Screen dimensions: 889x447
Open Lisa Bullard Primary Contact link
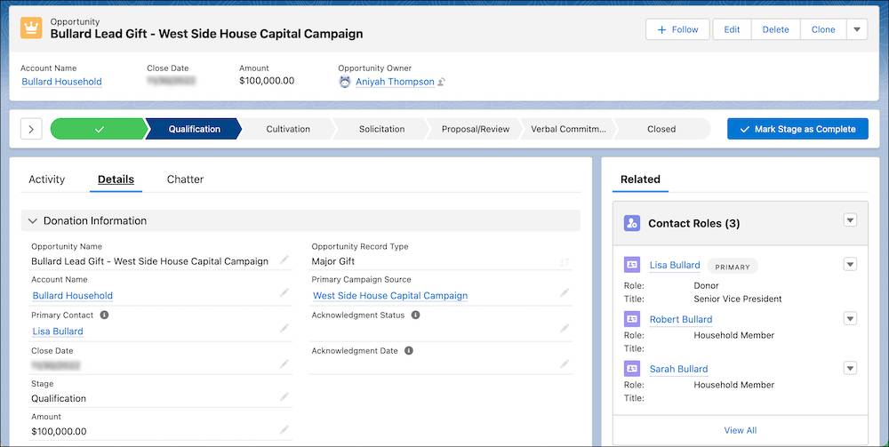coord(58,331)
